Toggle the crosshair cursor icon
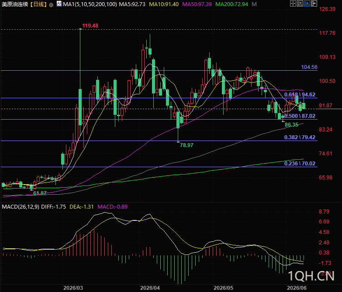Image resolution: width=342 pixels, height=292 pixels. [x=293, y=3]
